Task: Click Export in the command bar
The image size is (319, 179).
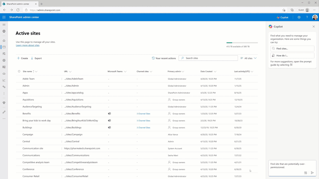Action: click(36, 58)
